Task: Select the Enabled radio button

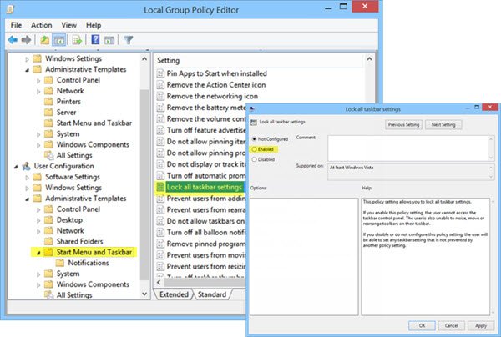Action: pyautogui.click(x=255, y=149)
